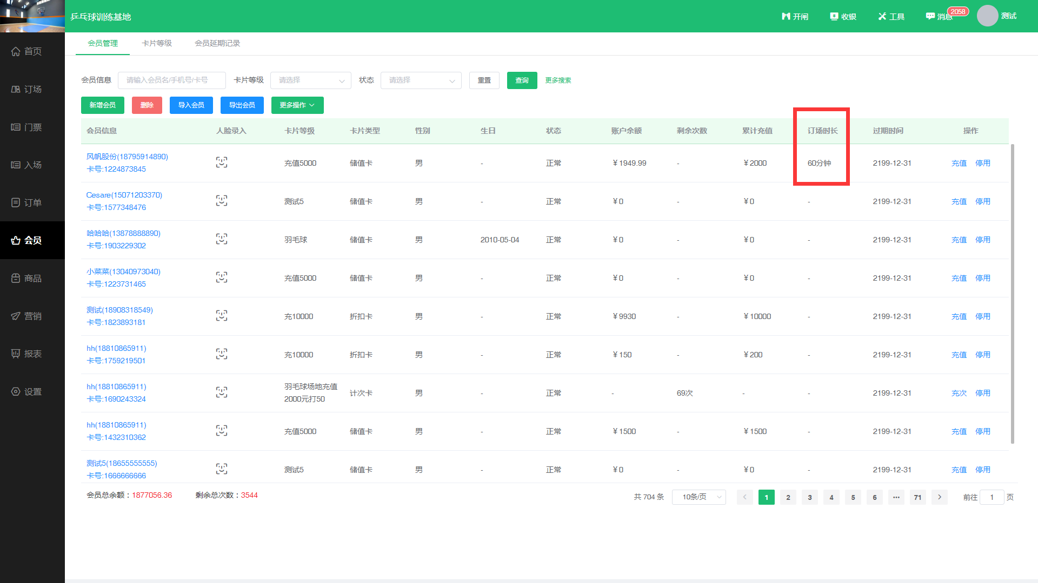
Task: Open the 商品 products sidebar icon
Action: 16,278
